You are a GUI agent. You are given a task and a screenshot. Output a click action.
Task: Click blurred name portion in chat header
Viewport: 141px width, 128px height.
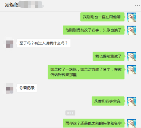pyautogui.click(x=32, y=5)
